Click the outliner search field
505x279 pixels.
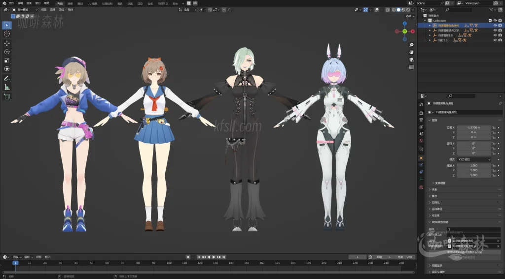tap(459, 10)
